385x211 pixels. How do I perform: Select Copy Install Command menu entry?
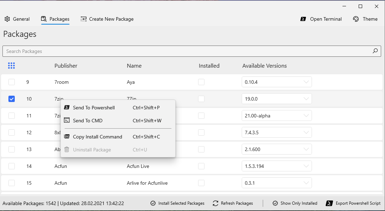pyautogui.click(x=97, y=137)
